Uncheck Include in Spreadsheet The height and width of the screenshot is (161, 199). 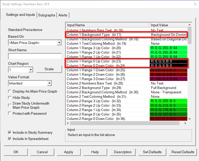pos(10,139)
